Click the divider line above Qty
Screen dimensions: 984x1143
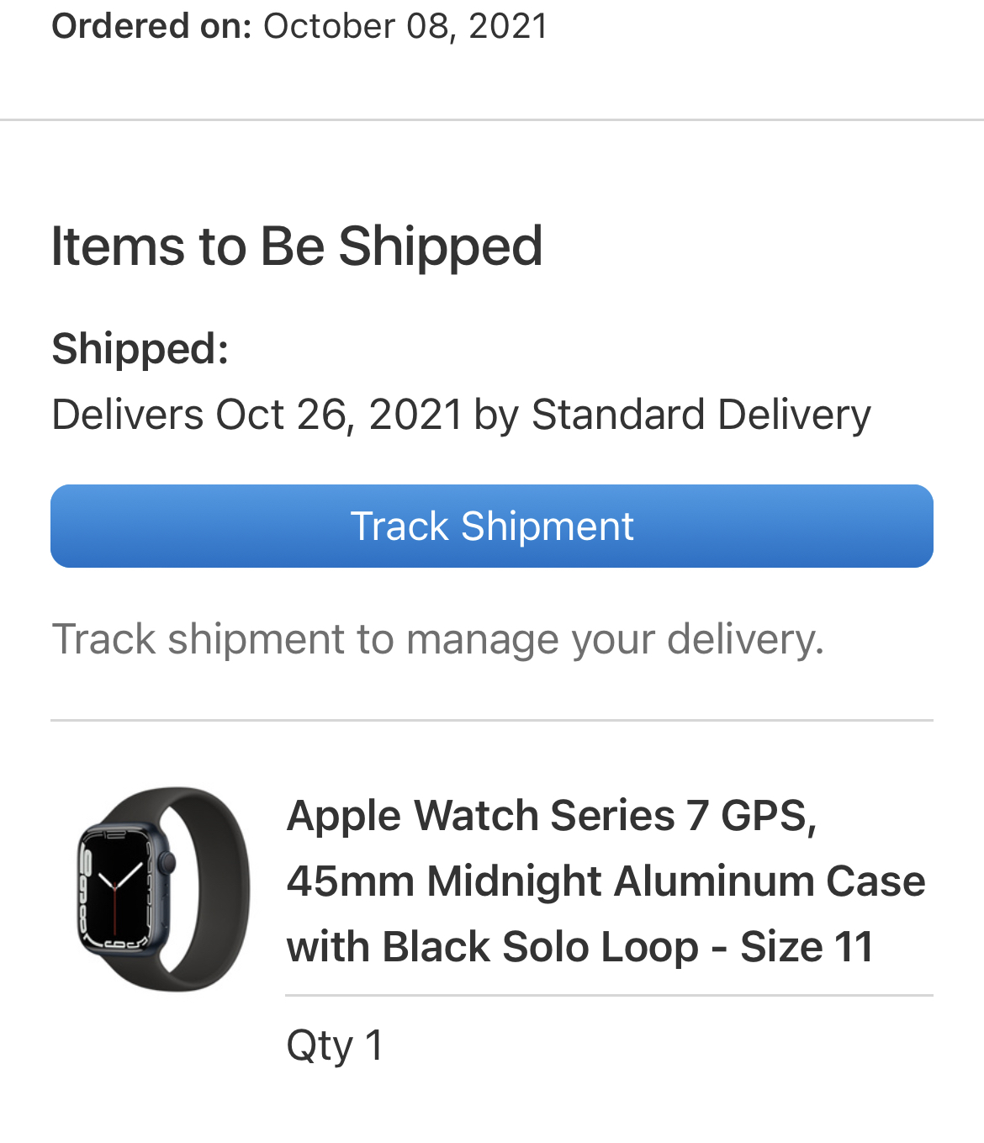[609, 996]
